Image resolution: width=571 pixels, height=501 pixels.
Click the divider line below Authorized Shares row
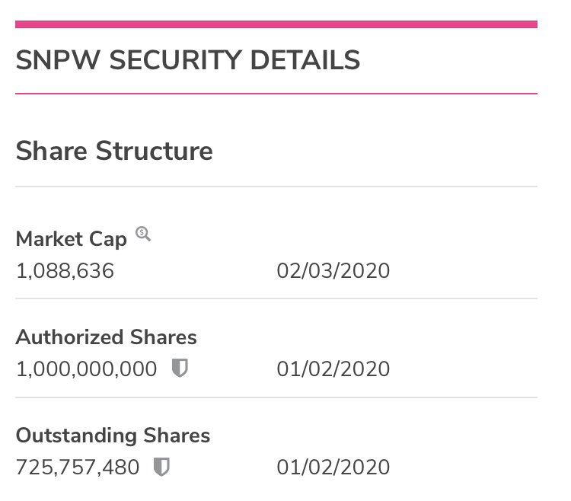click(x=276, y=397)
